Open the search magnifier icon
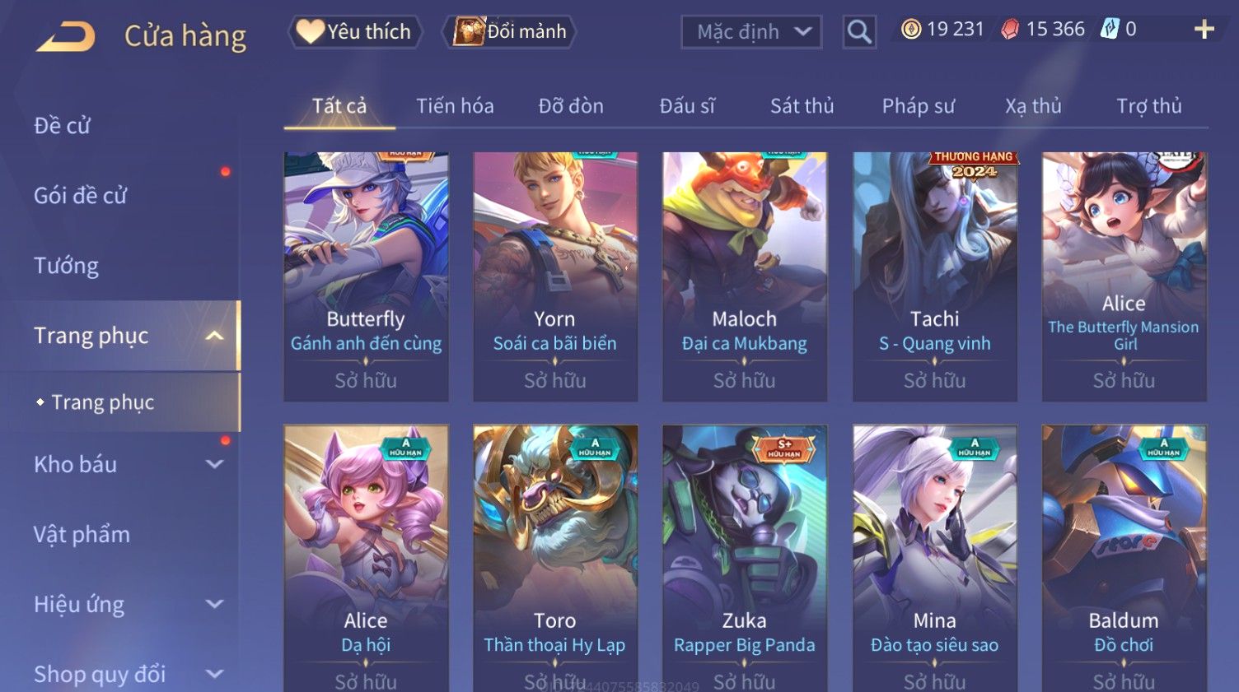 click(859, 32)
